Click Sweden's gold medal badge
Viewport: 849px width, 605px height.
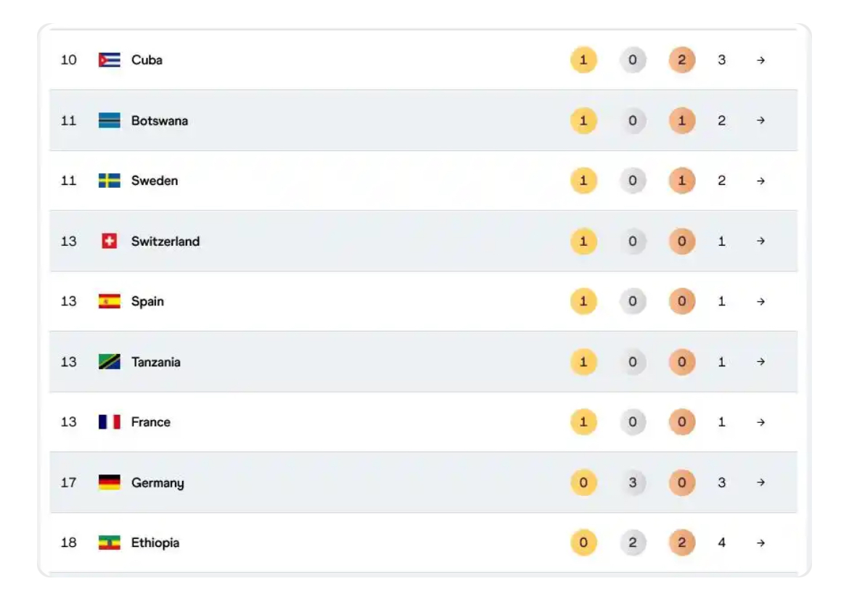tap(583, 180)
